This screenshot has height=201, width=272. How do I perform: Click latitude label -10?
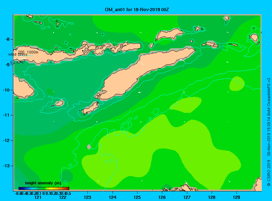6,90
